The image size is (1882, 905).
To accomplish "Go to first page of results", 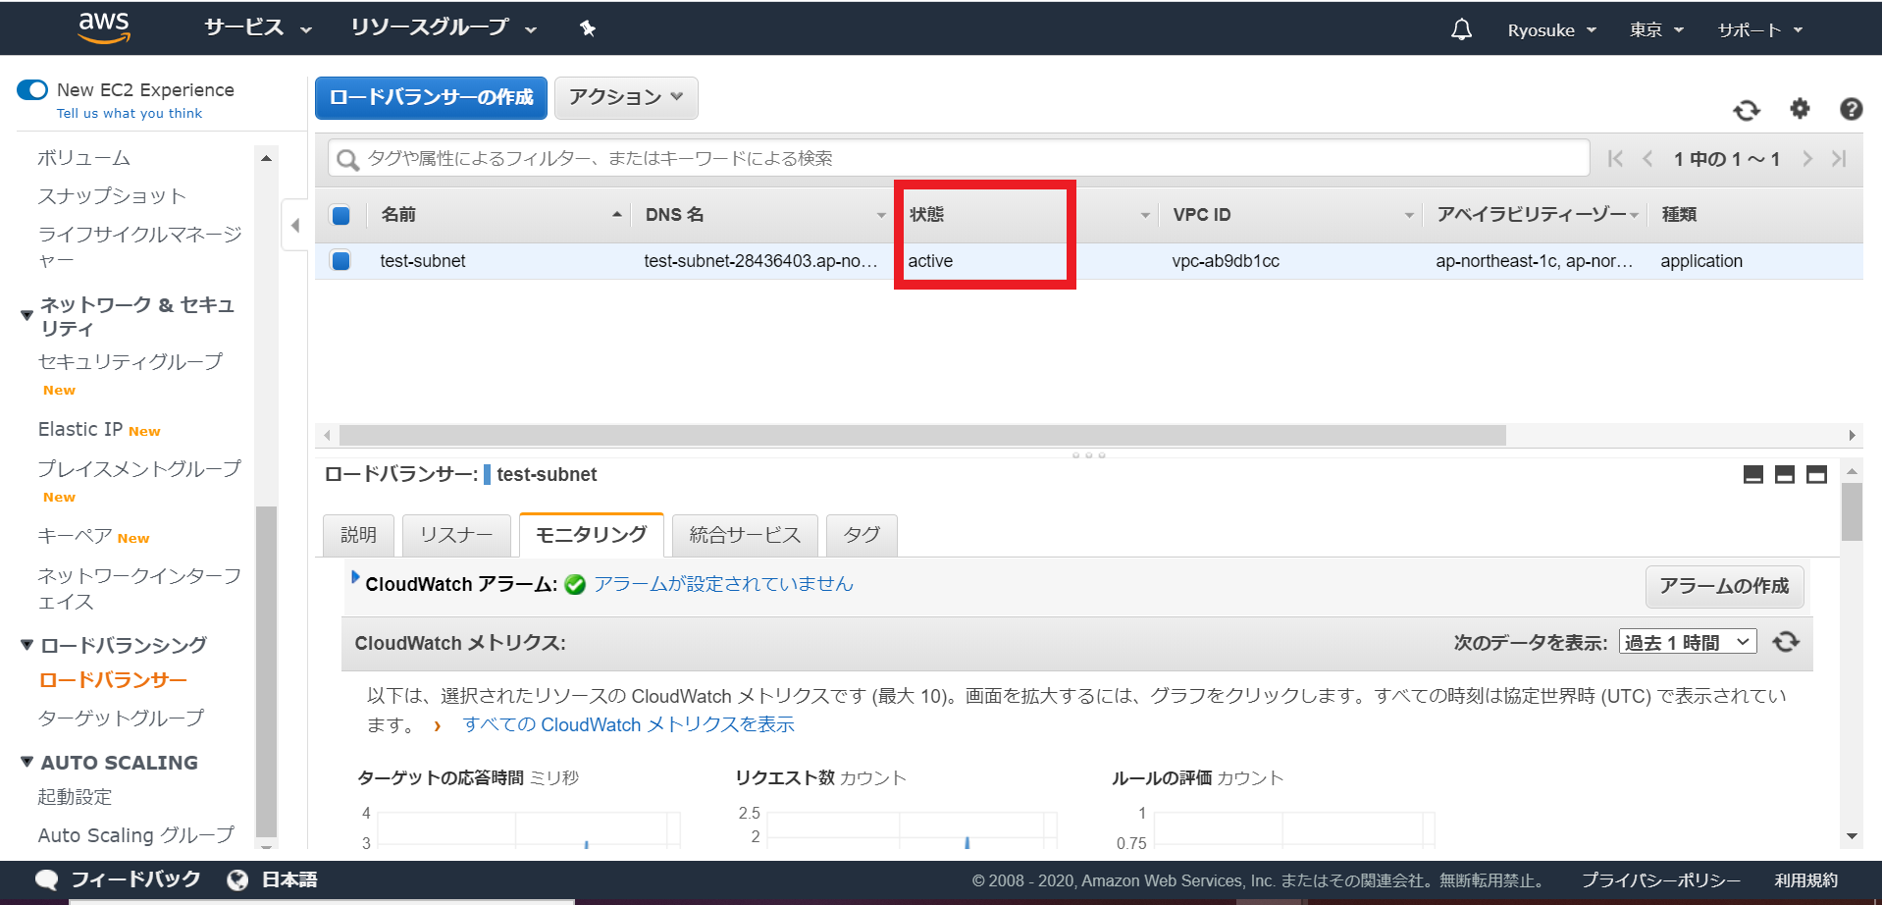I will (x=1615, y=159).
